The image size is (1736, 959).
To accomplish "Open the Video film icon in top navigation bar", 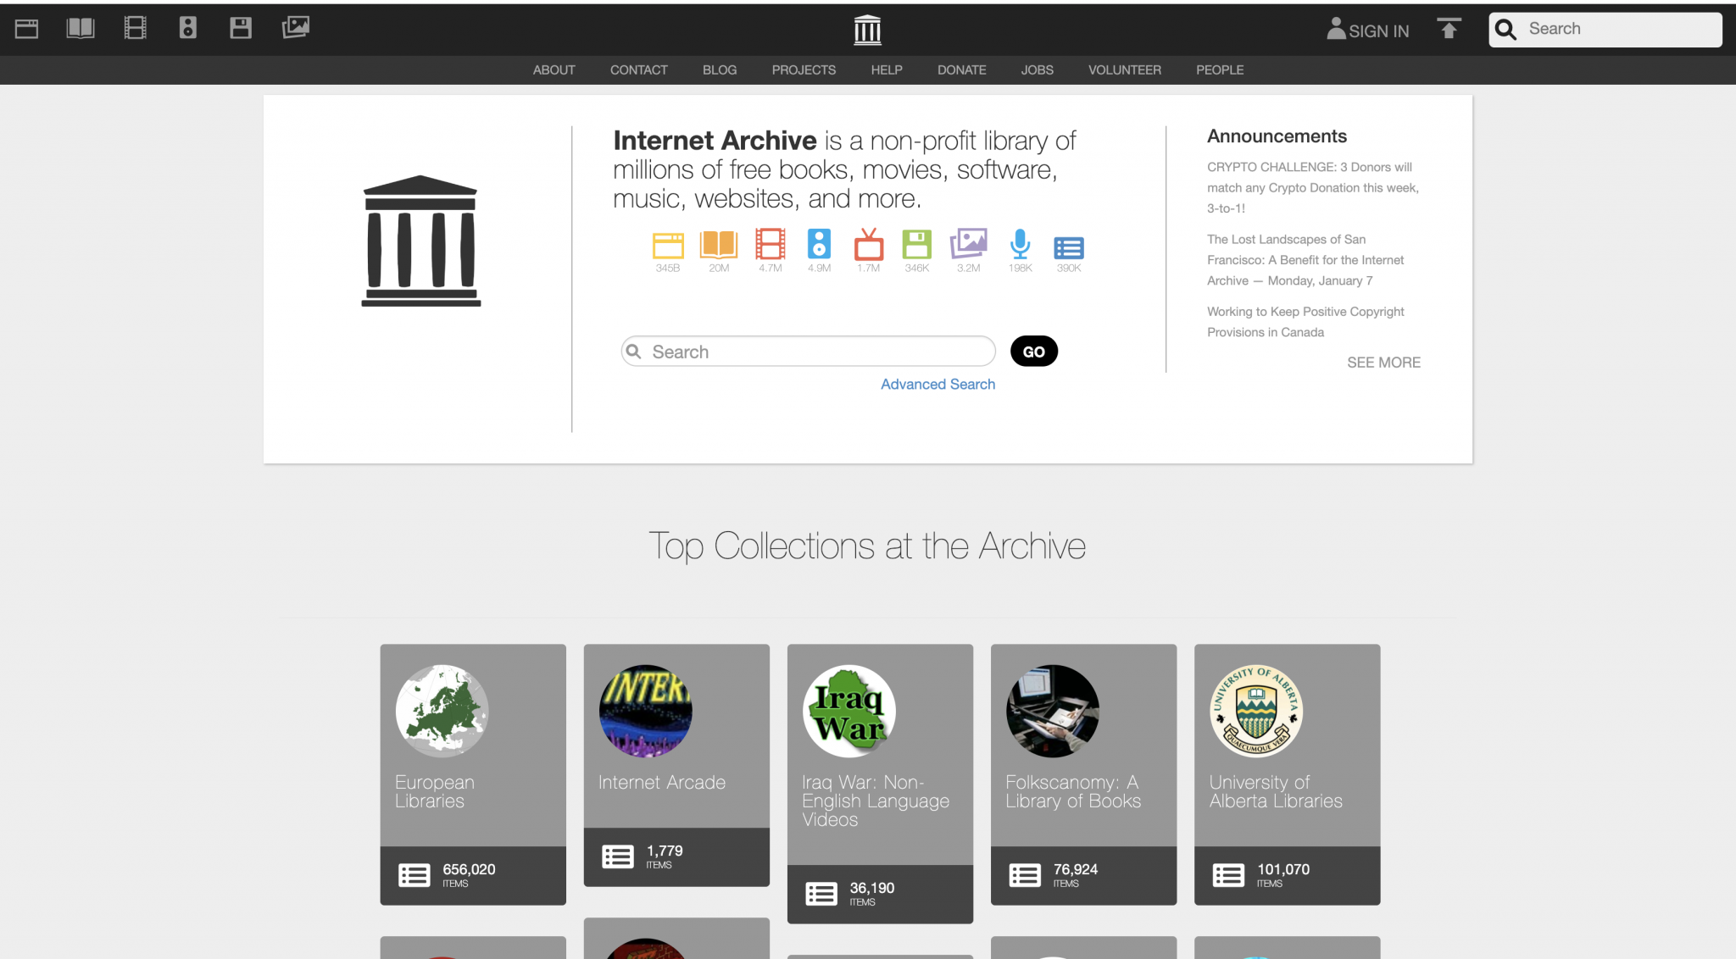I will point(136,29).
